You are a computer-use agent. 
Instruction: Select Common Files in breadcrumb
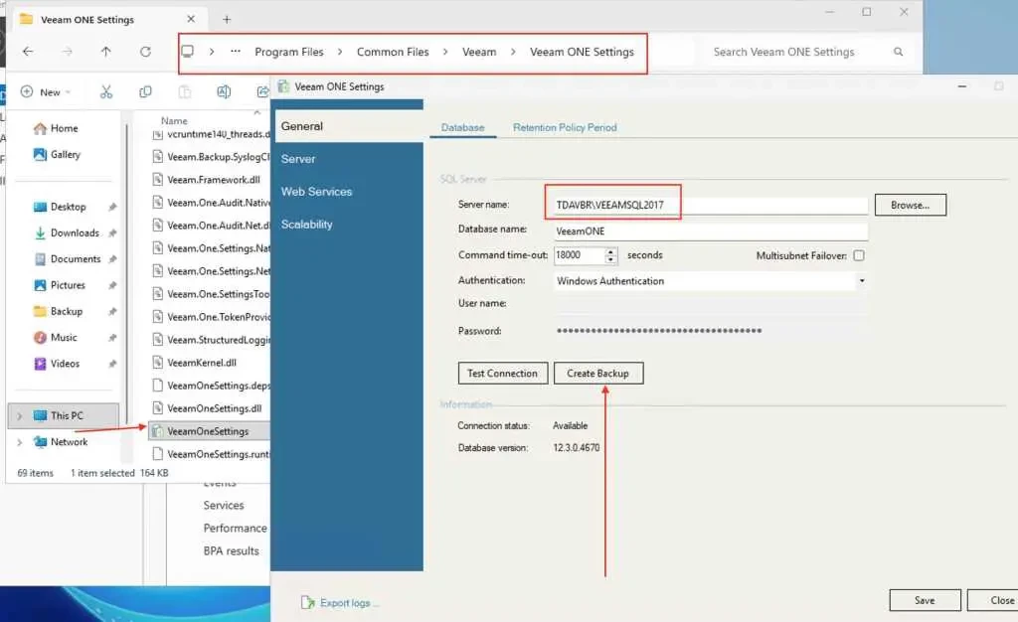click(393, 52)
